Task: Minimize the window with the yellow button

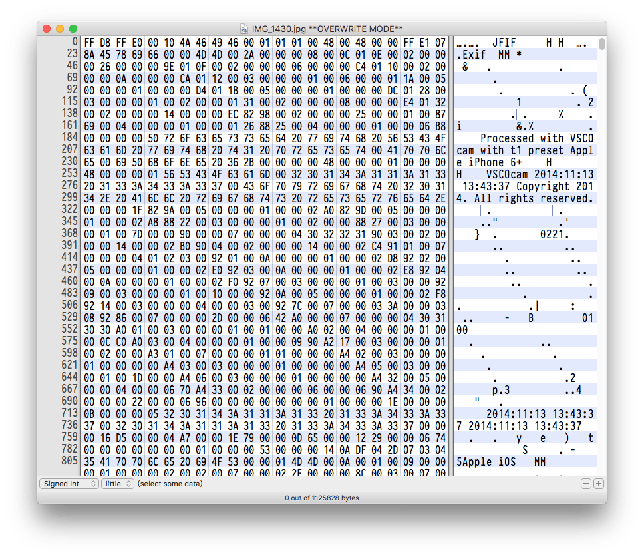Action: tap(60, 29)
